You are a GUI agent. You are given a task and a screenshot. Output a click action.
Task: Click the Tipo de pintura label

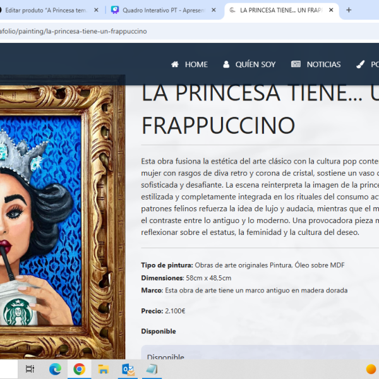167,265
